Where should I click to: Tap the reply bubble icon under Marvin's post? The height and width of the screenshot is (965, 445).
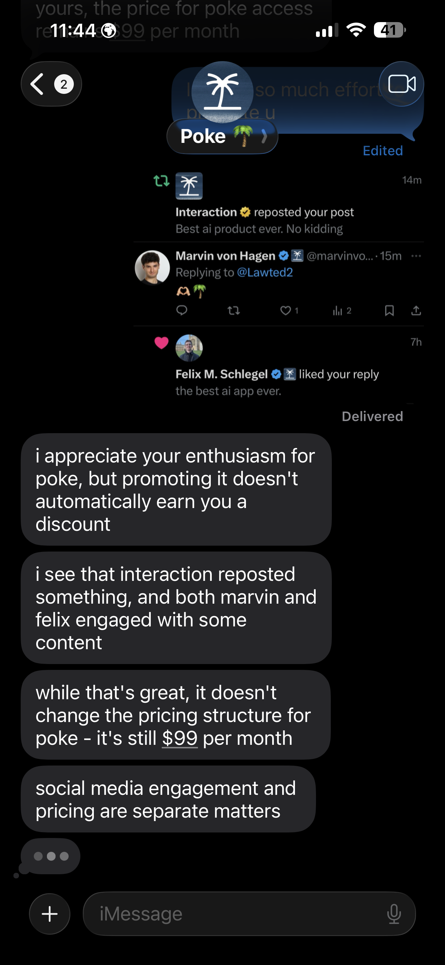(x=182, y=311)
